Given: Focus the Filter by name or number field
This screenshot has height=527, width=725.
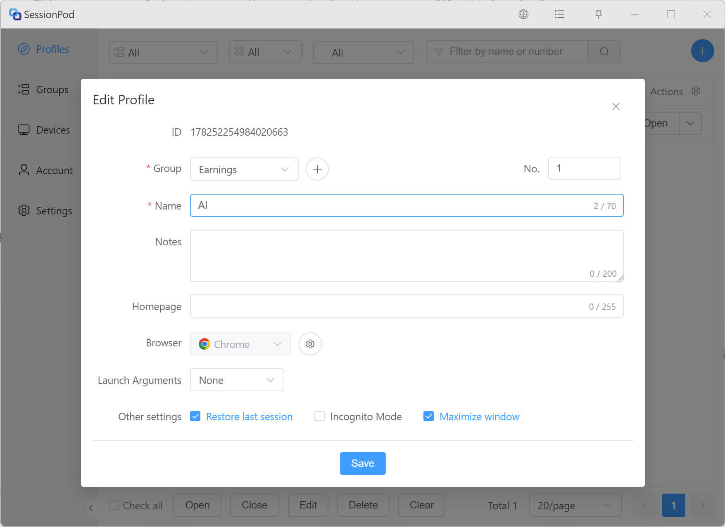Looking at the screenshot, I should (x=506, y=52).
